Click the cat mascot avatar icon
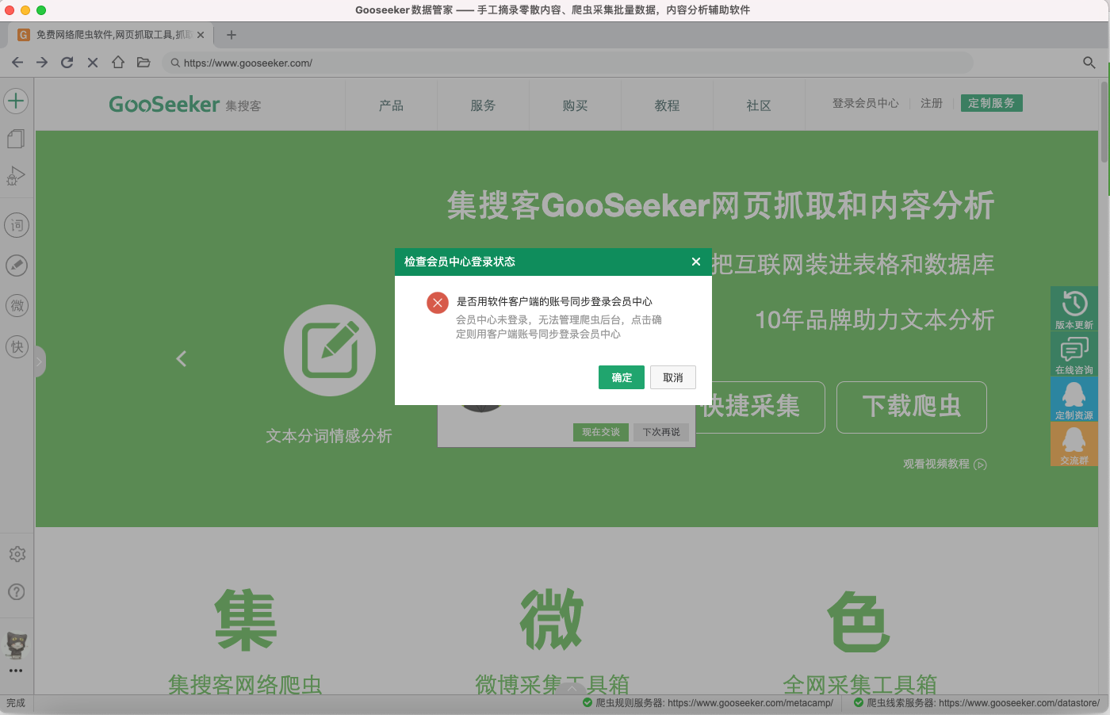The height and width of the screenshot is (715, 1110). 17,644
